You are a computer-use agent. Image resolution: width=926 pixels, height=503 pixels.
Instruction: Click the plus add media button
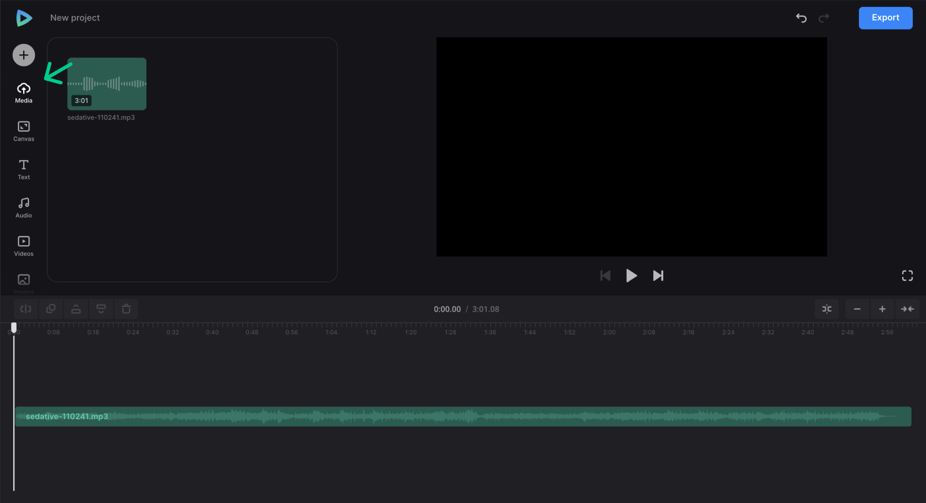point(24,55)
